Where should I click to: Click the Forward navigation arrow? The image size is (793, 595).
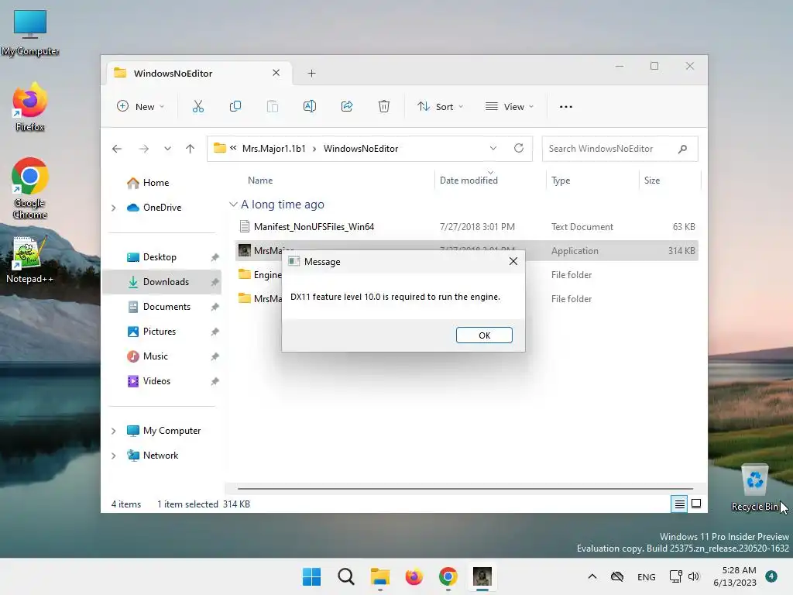point(144,148)
